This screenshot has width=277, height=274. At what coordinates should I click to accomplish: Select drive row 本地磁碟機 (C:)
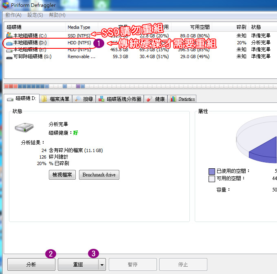(x=141, y=36)
